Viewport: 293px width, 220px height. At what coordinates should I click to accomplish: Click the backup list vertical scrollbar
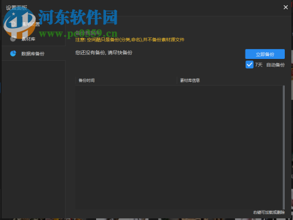pyautogui.click(x=284, y=147)
